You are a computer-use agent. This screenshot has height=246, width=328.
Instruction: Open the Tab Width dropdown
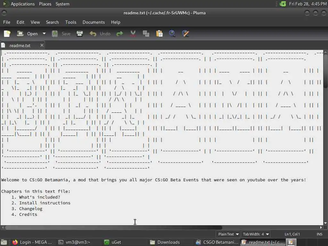(256, 234)
